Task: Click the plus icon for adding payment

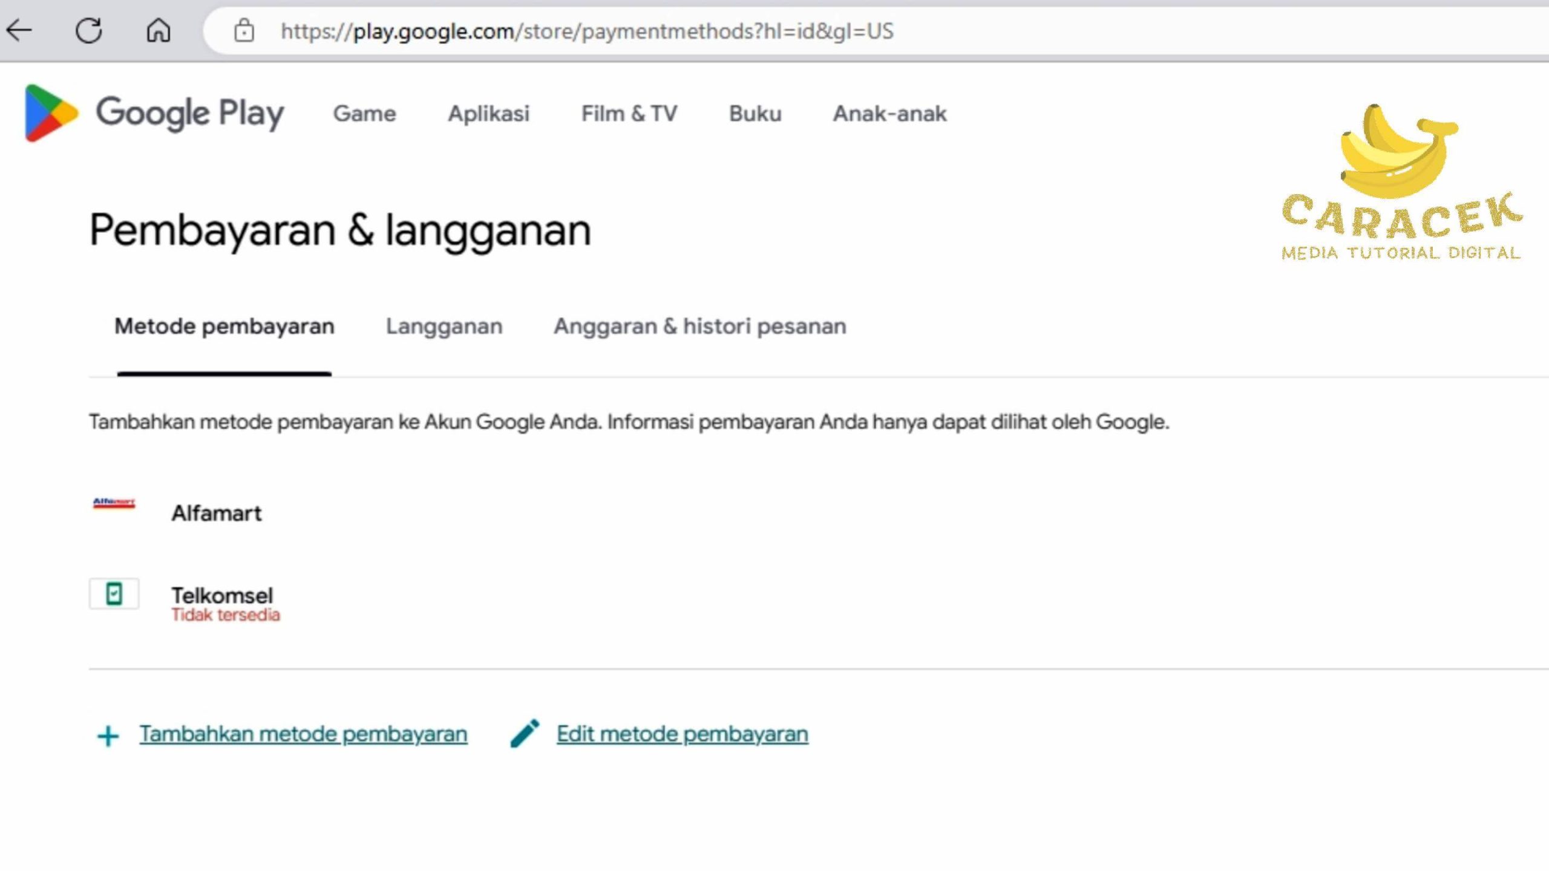Action: [108, 736]
